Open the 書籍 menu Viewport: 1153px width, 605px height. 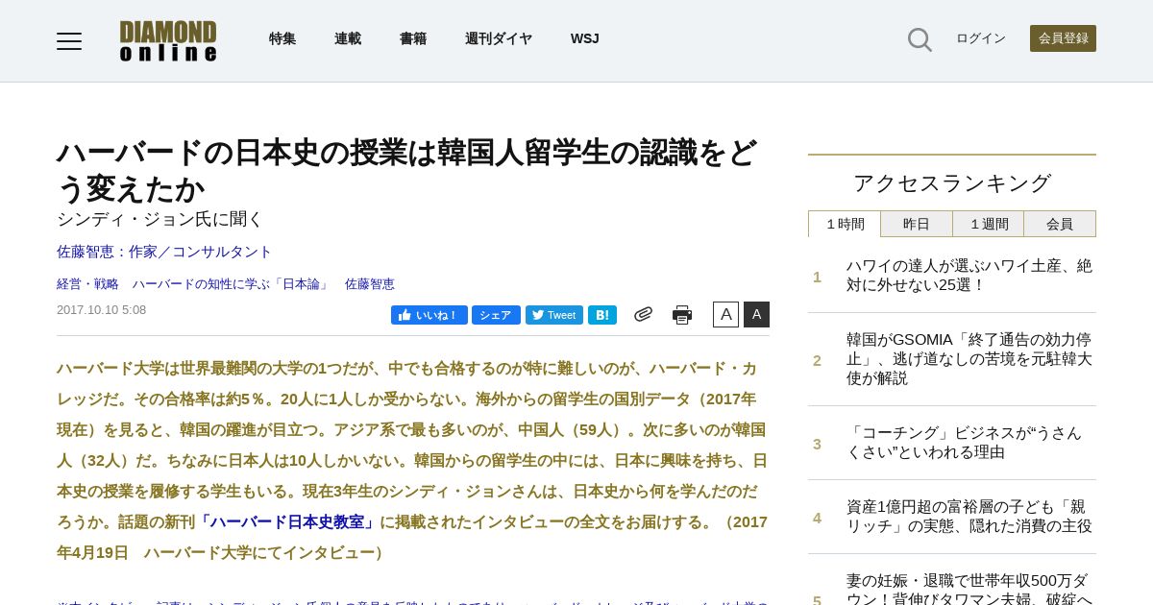click(x=413, y=38)
